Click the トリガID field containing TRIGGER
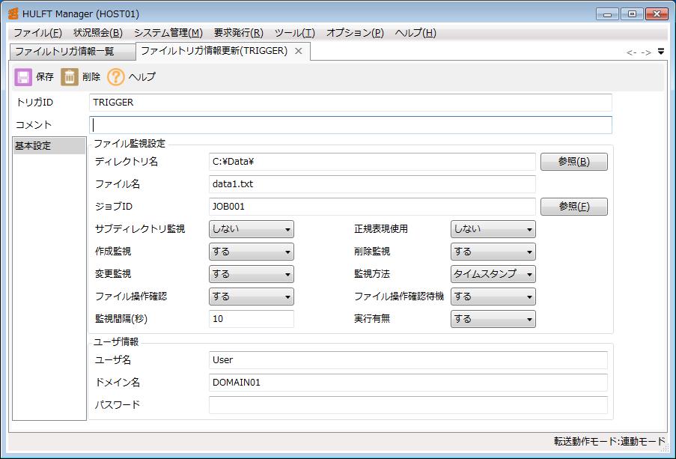 coord(350,103)
